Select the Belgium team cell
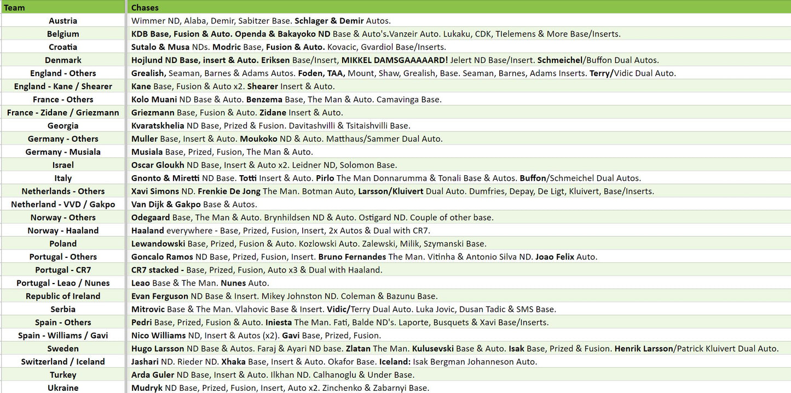This screenshot has height=393, width=791. [x=63, y=34]
